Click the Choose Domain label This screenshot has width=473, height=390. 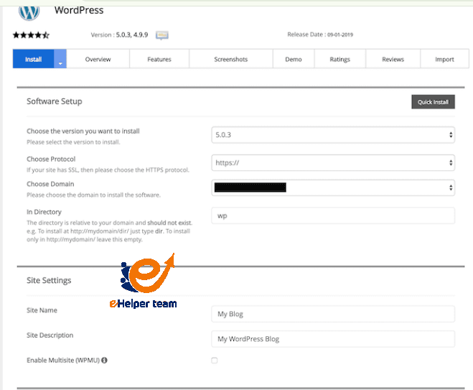coord(50,184)
